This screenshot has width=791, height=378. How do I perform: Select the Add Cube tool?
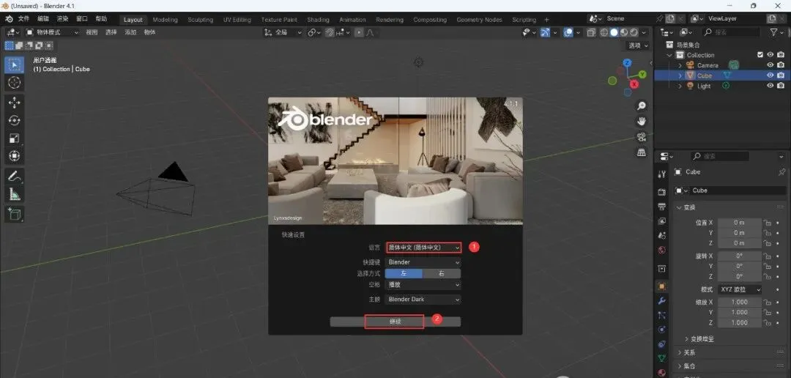pyautogui.click(x=14, y=214)
